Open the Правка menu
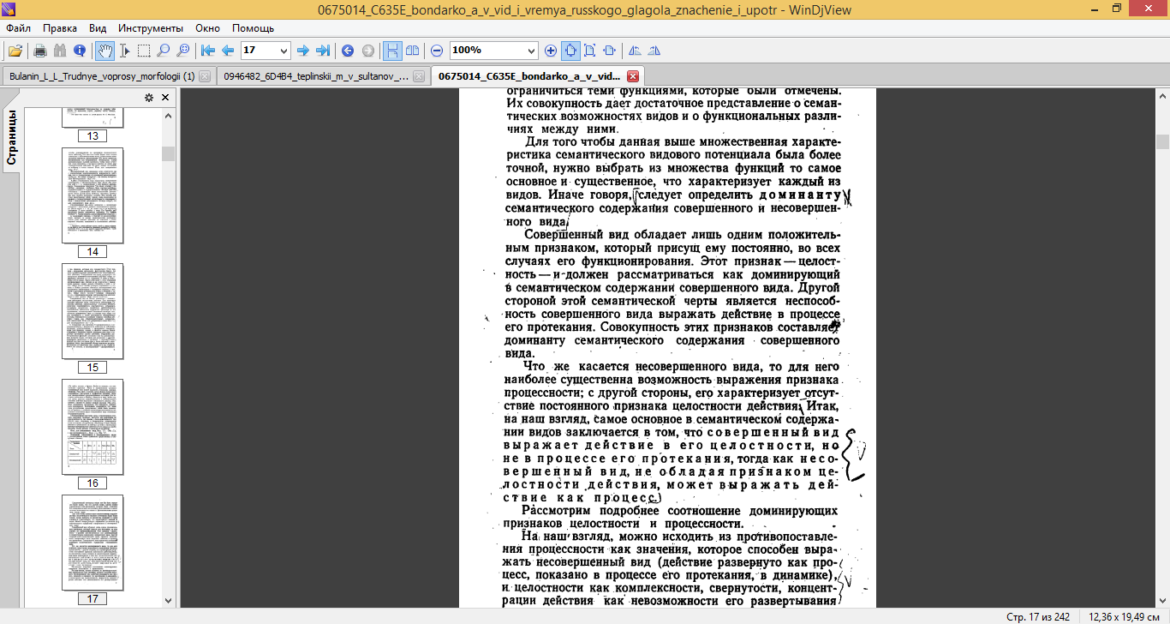 [60, 27]
